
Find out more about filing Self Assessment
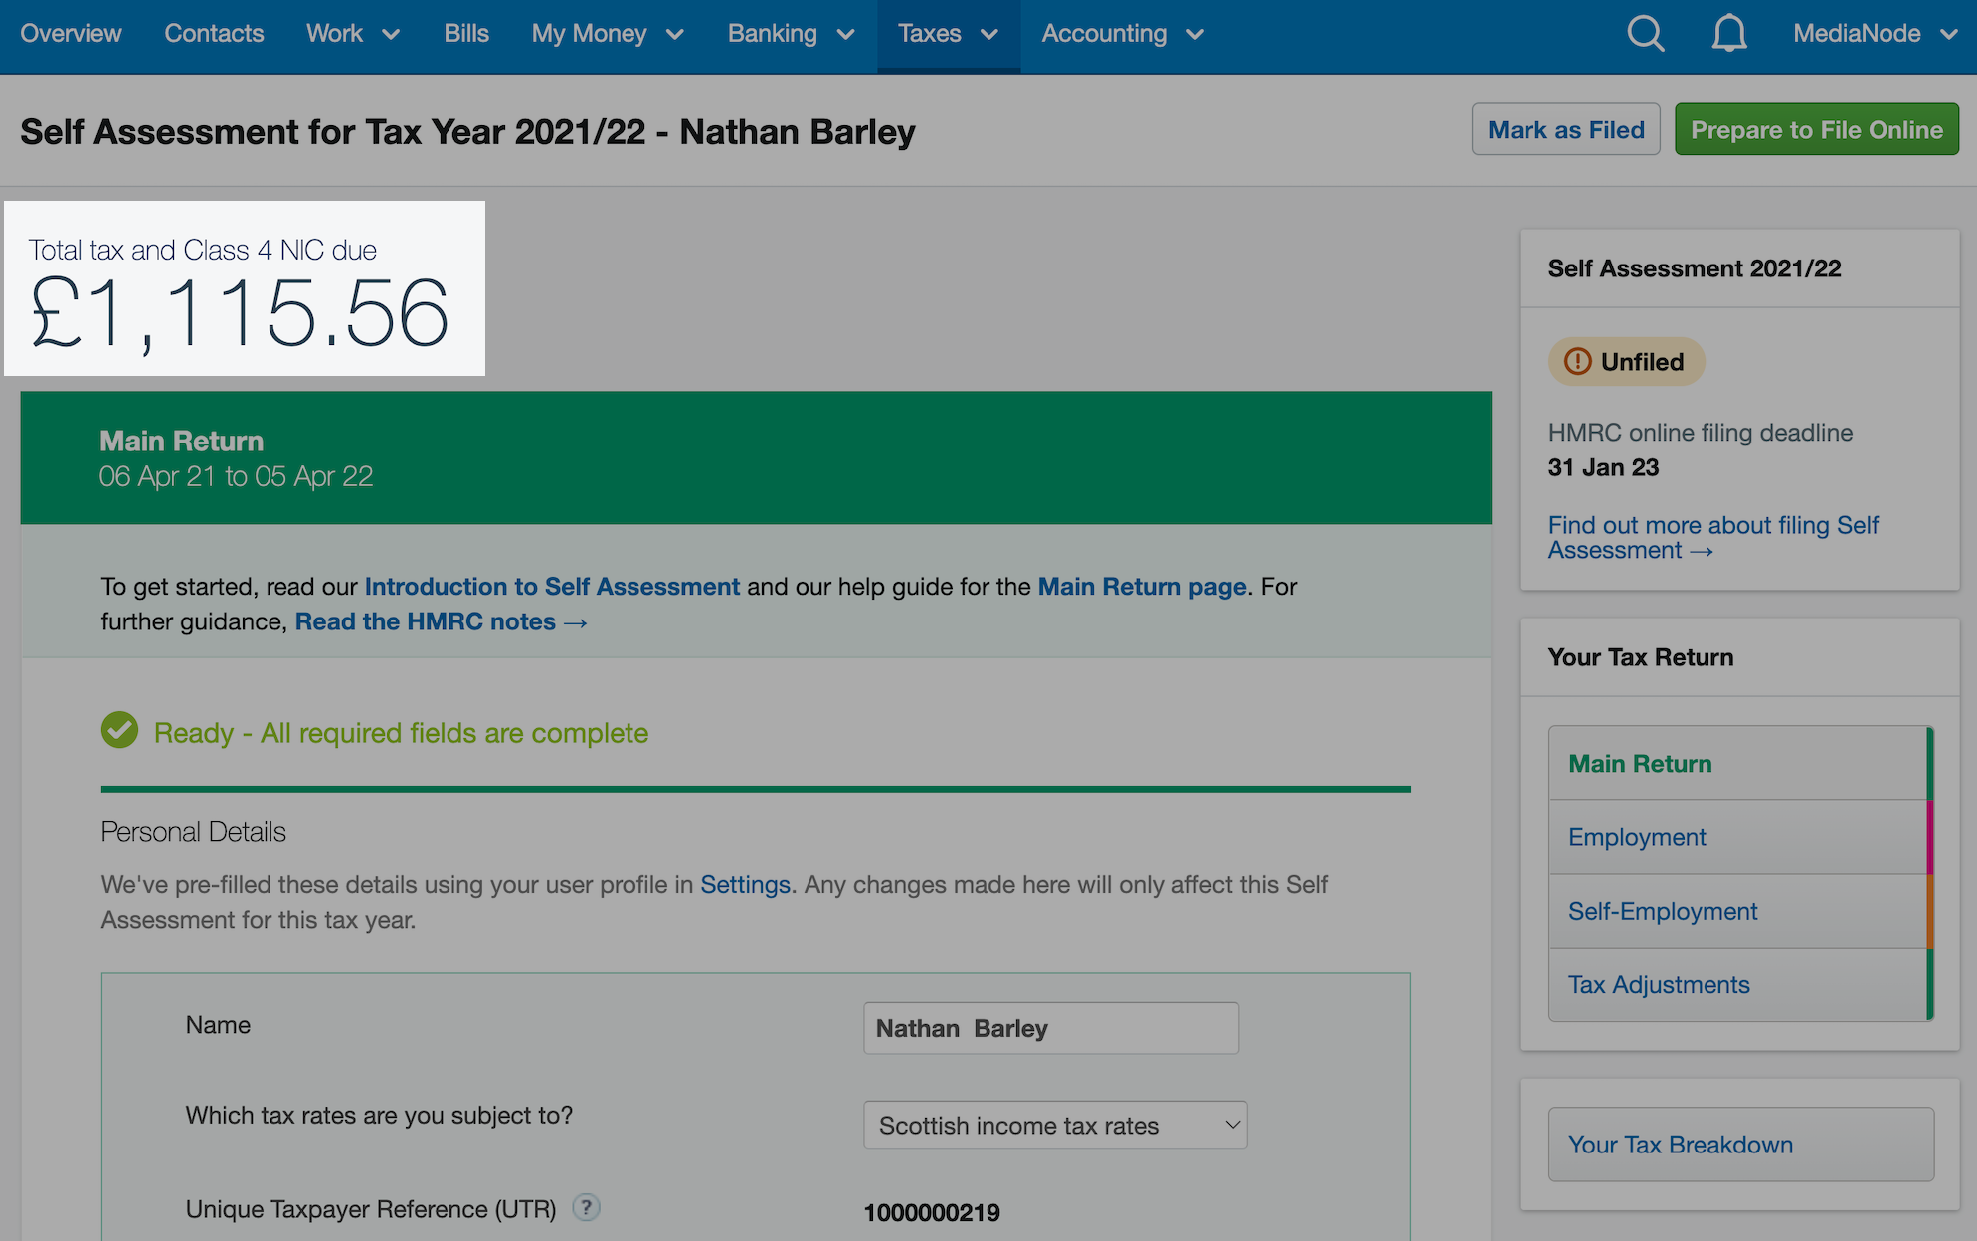tap(1712, 537)
